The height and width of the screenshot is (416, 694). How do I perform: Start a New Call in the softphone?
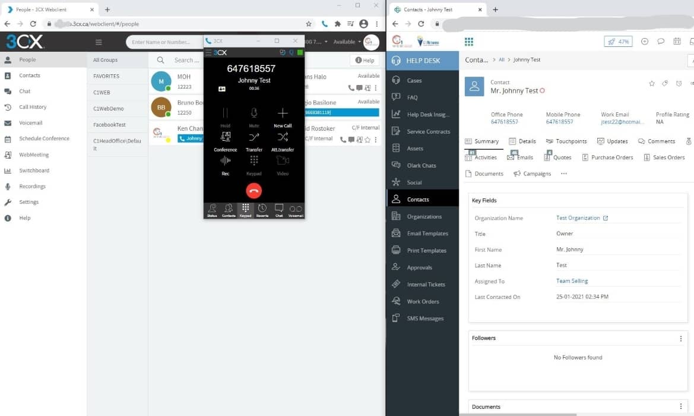pyautogui.click(x=283, y=117)
